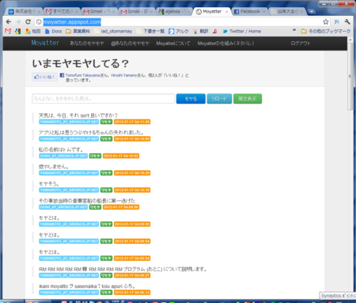Click the page's vertical scrollbar thumb
This screenshot has width=356, height=303.
point(350,77)
